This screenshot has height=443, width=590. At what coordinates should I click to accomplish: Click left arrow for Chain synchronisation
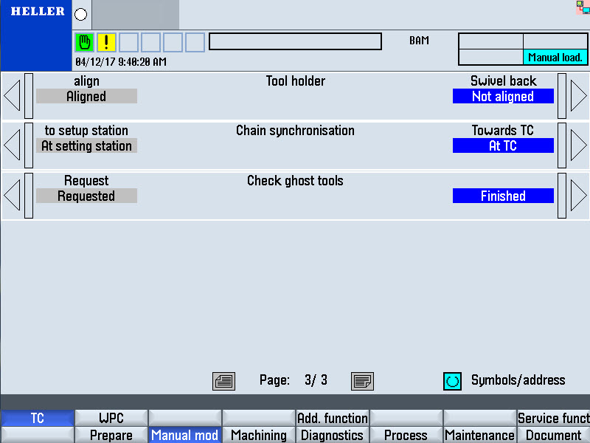(12, 145)
